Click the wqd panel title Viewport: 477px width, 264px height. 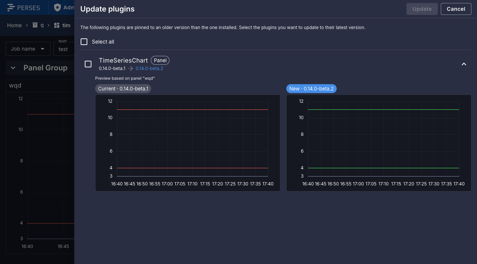(x=15, y=86)
